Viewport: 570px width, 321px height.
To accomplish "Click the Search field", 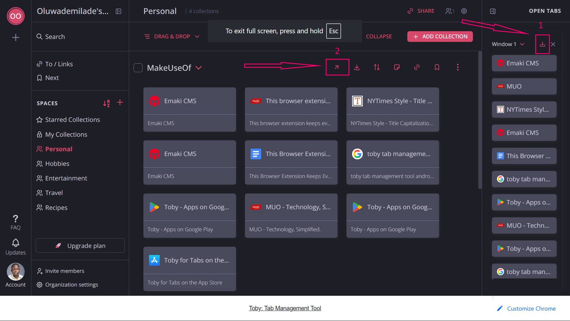I will coord(80,37).
